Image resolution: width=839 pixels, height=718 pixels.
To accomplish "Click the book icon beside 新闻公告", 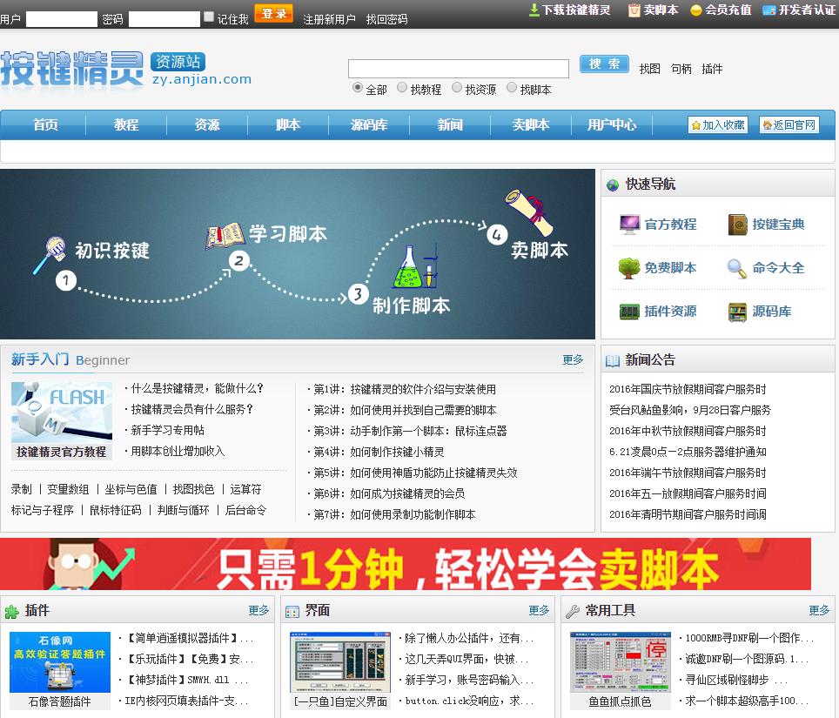I will [x=612, y=360].
